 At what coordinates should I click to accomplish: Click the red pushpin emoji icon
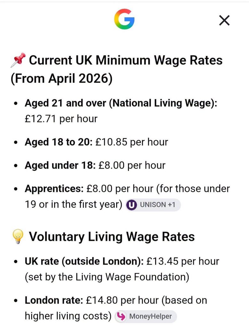click(x=18, y=60)
